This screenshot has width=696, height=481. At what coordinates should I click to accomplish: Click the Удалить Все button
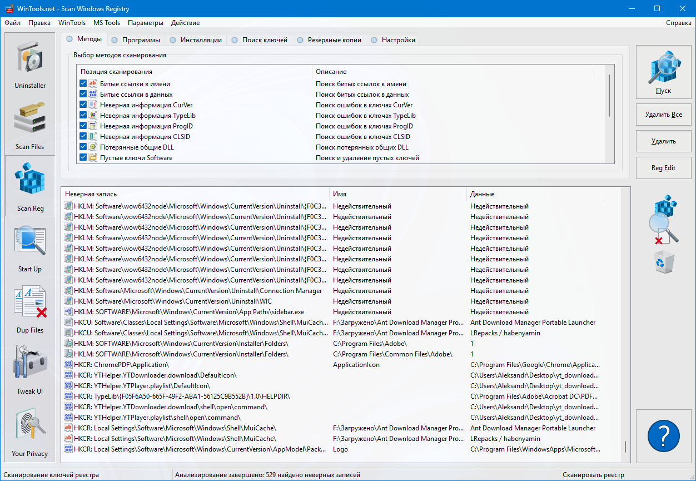point(663,115)
